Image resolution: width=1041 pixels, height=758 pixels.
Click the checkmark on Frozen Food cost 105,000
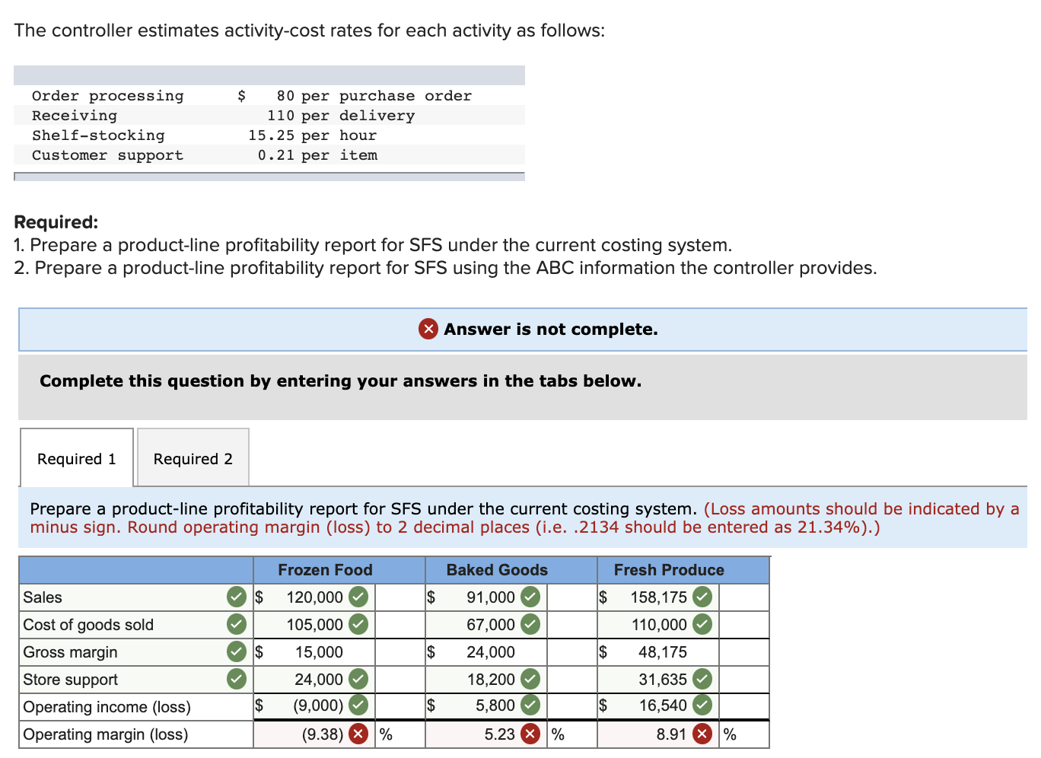(358, 624)
